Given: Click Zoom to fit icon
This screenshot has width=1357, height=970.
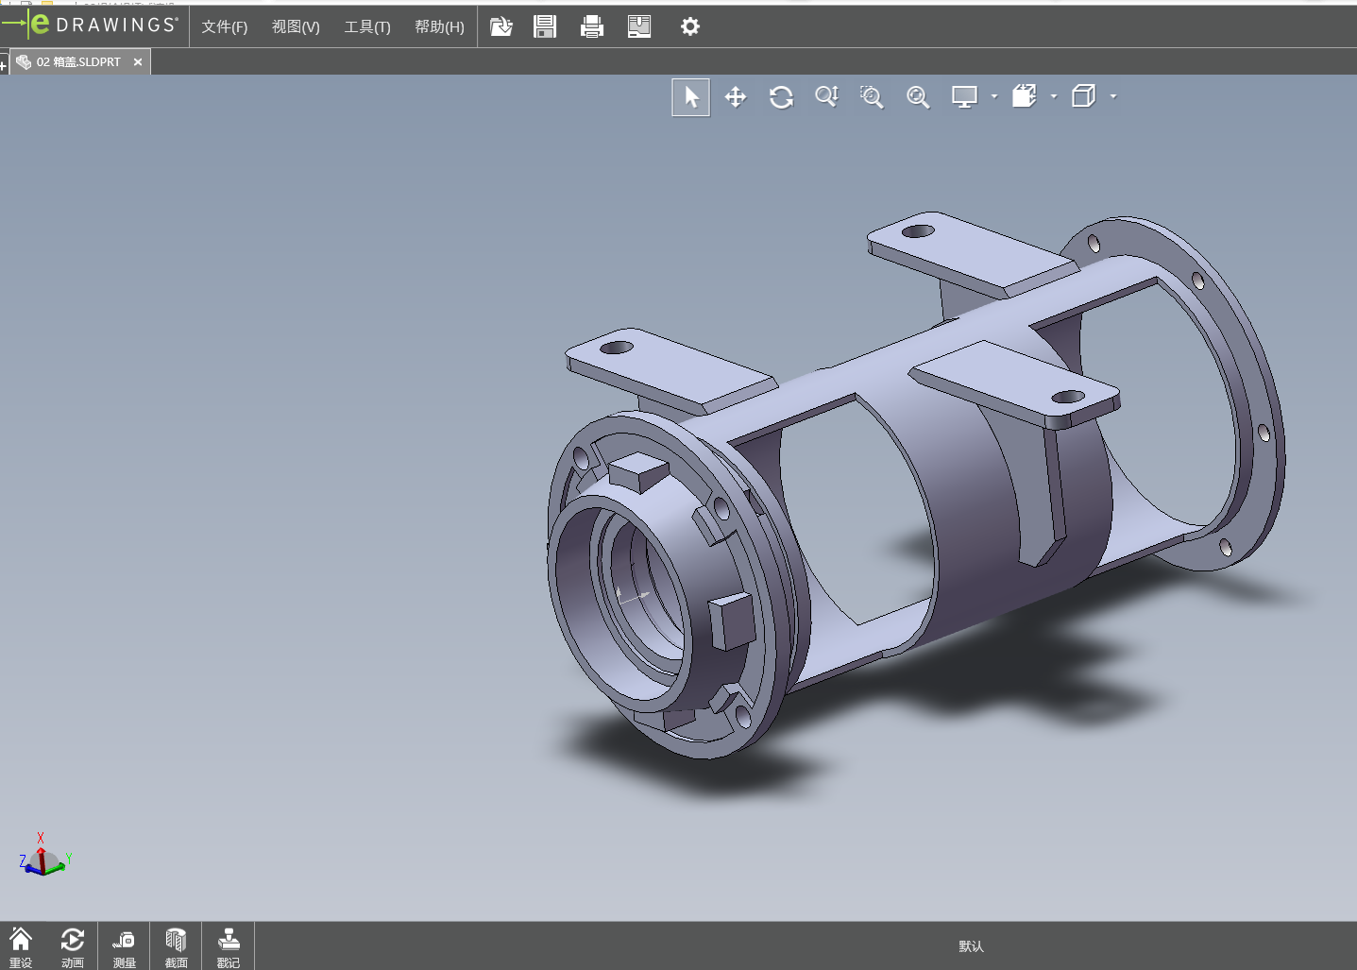Looking at the screenshot, I should [918, 97].
